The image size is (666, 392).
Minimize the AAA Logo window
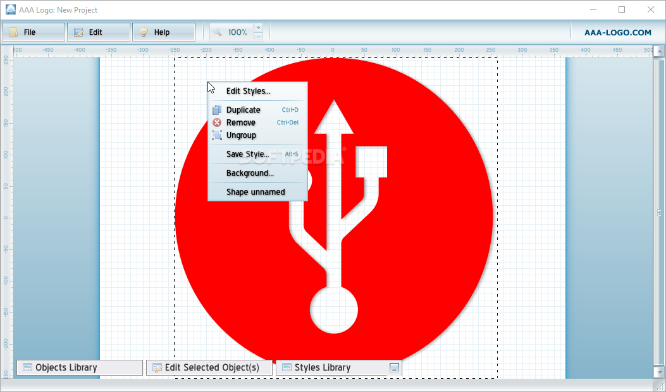[x=593, y=9]
